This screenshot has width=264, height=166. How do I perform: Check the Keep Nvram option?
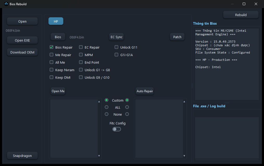51,70
